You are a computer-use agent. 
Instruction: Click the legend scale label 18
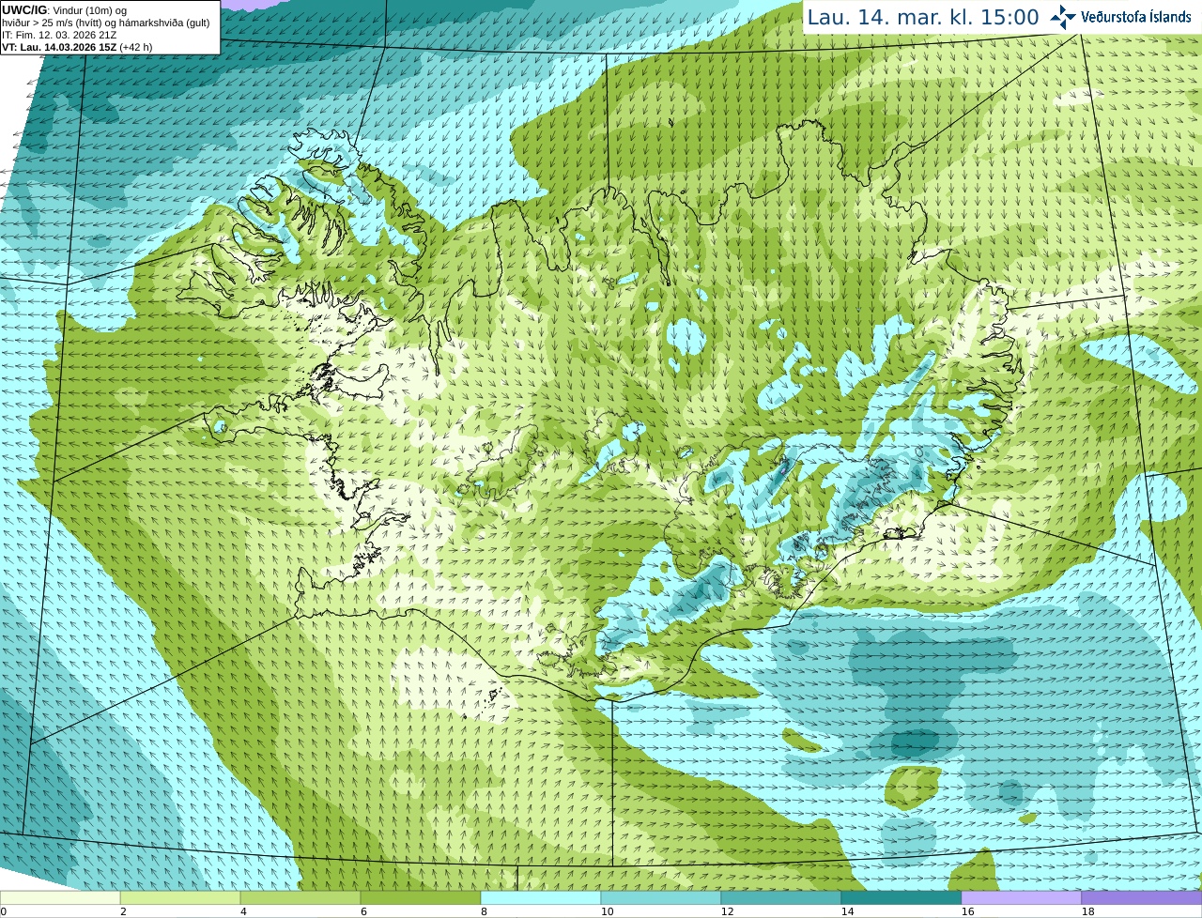(1087, 911)
